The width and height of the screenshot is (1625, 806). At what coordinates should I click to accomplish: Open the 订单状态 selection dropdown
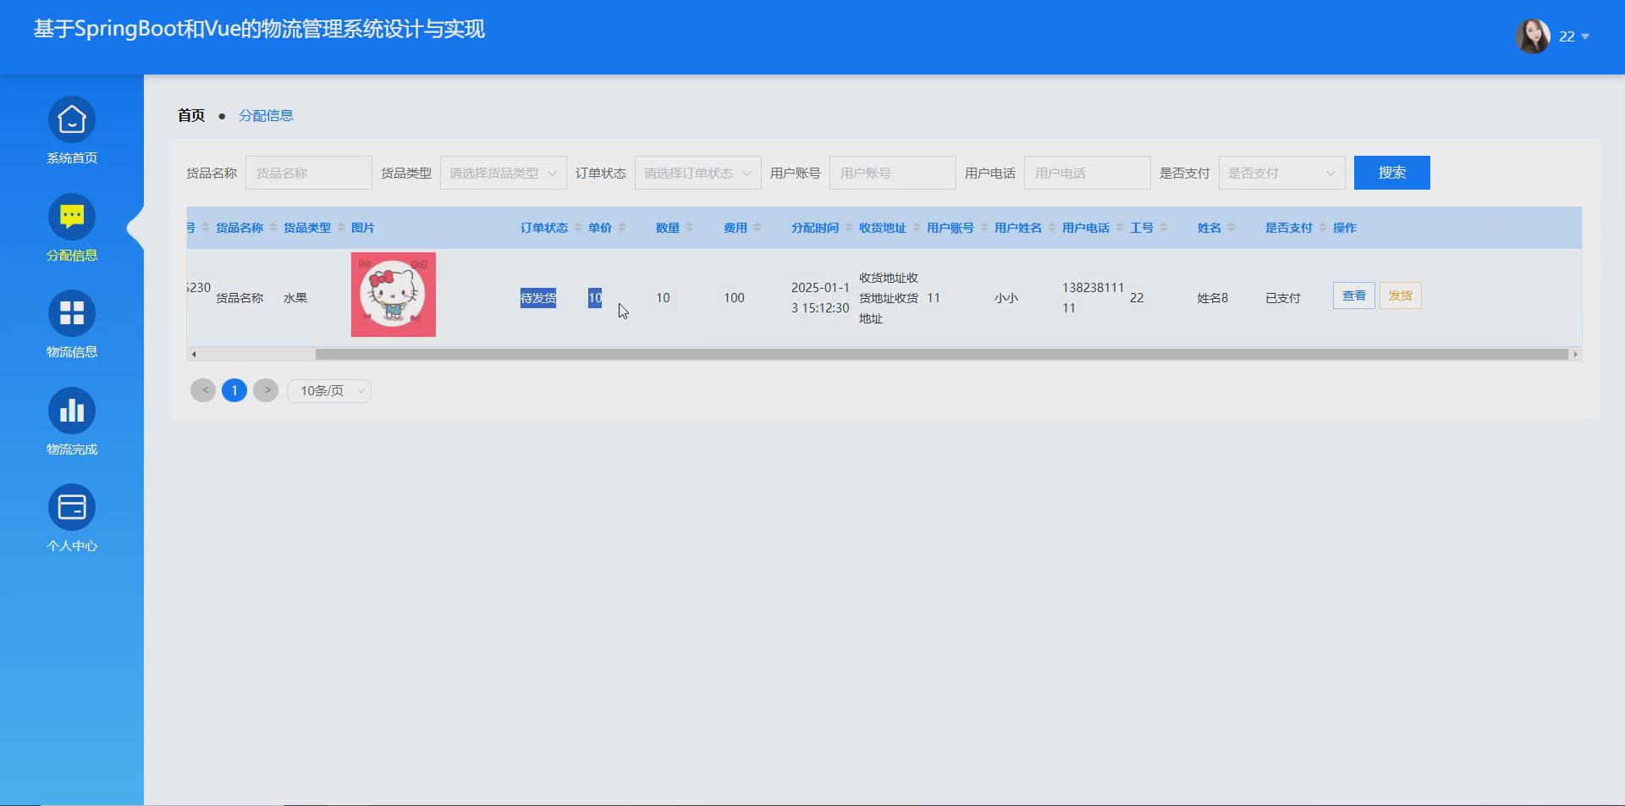[697, 172]
